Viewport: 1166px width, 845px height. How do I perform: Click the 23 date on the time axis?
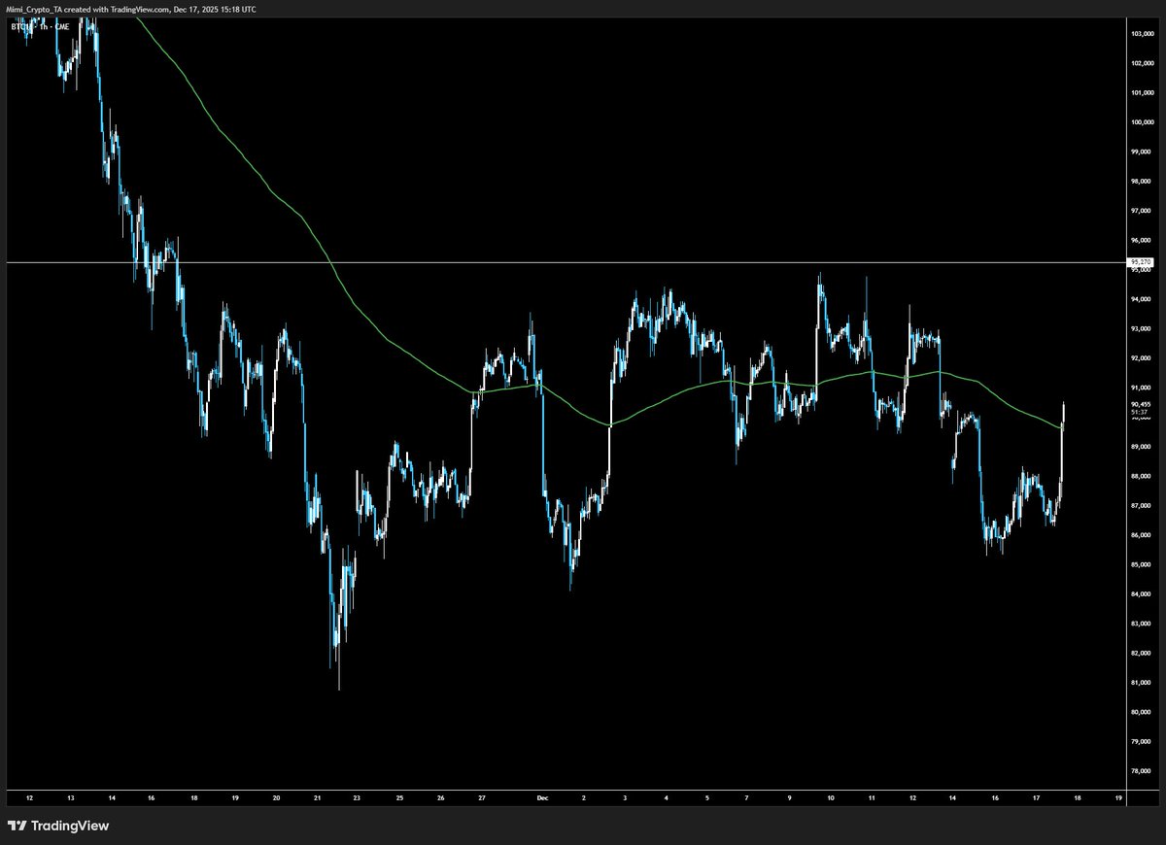tap(358, 797)
